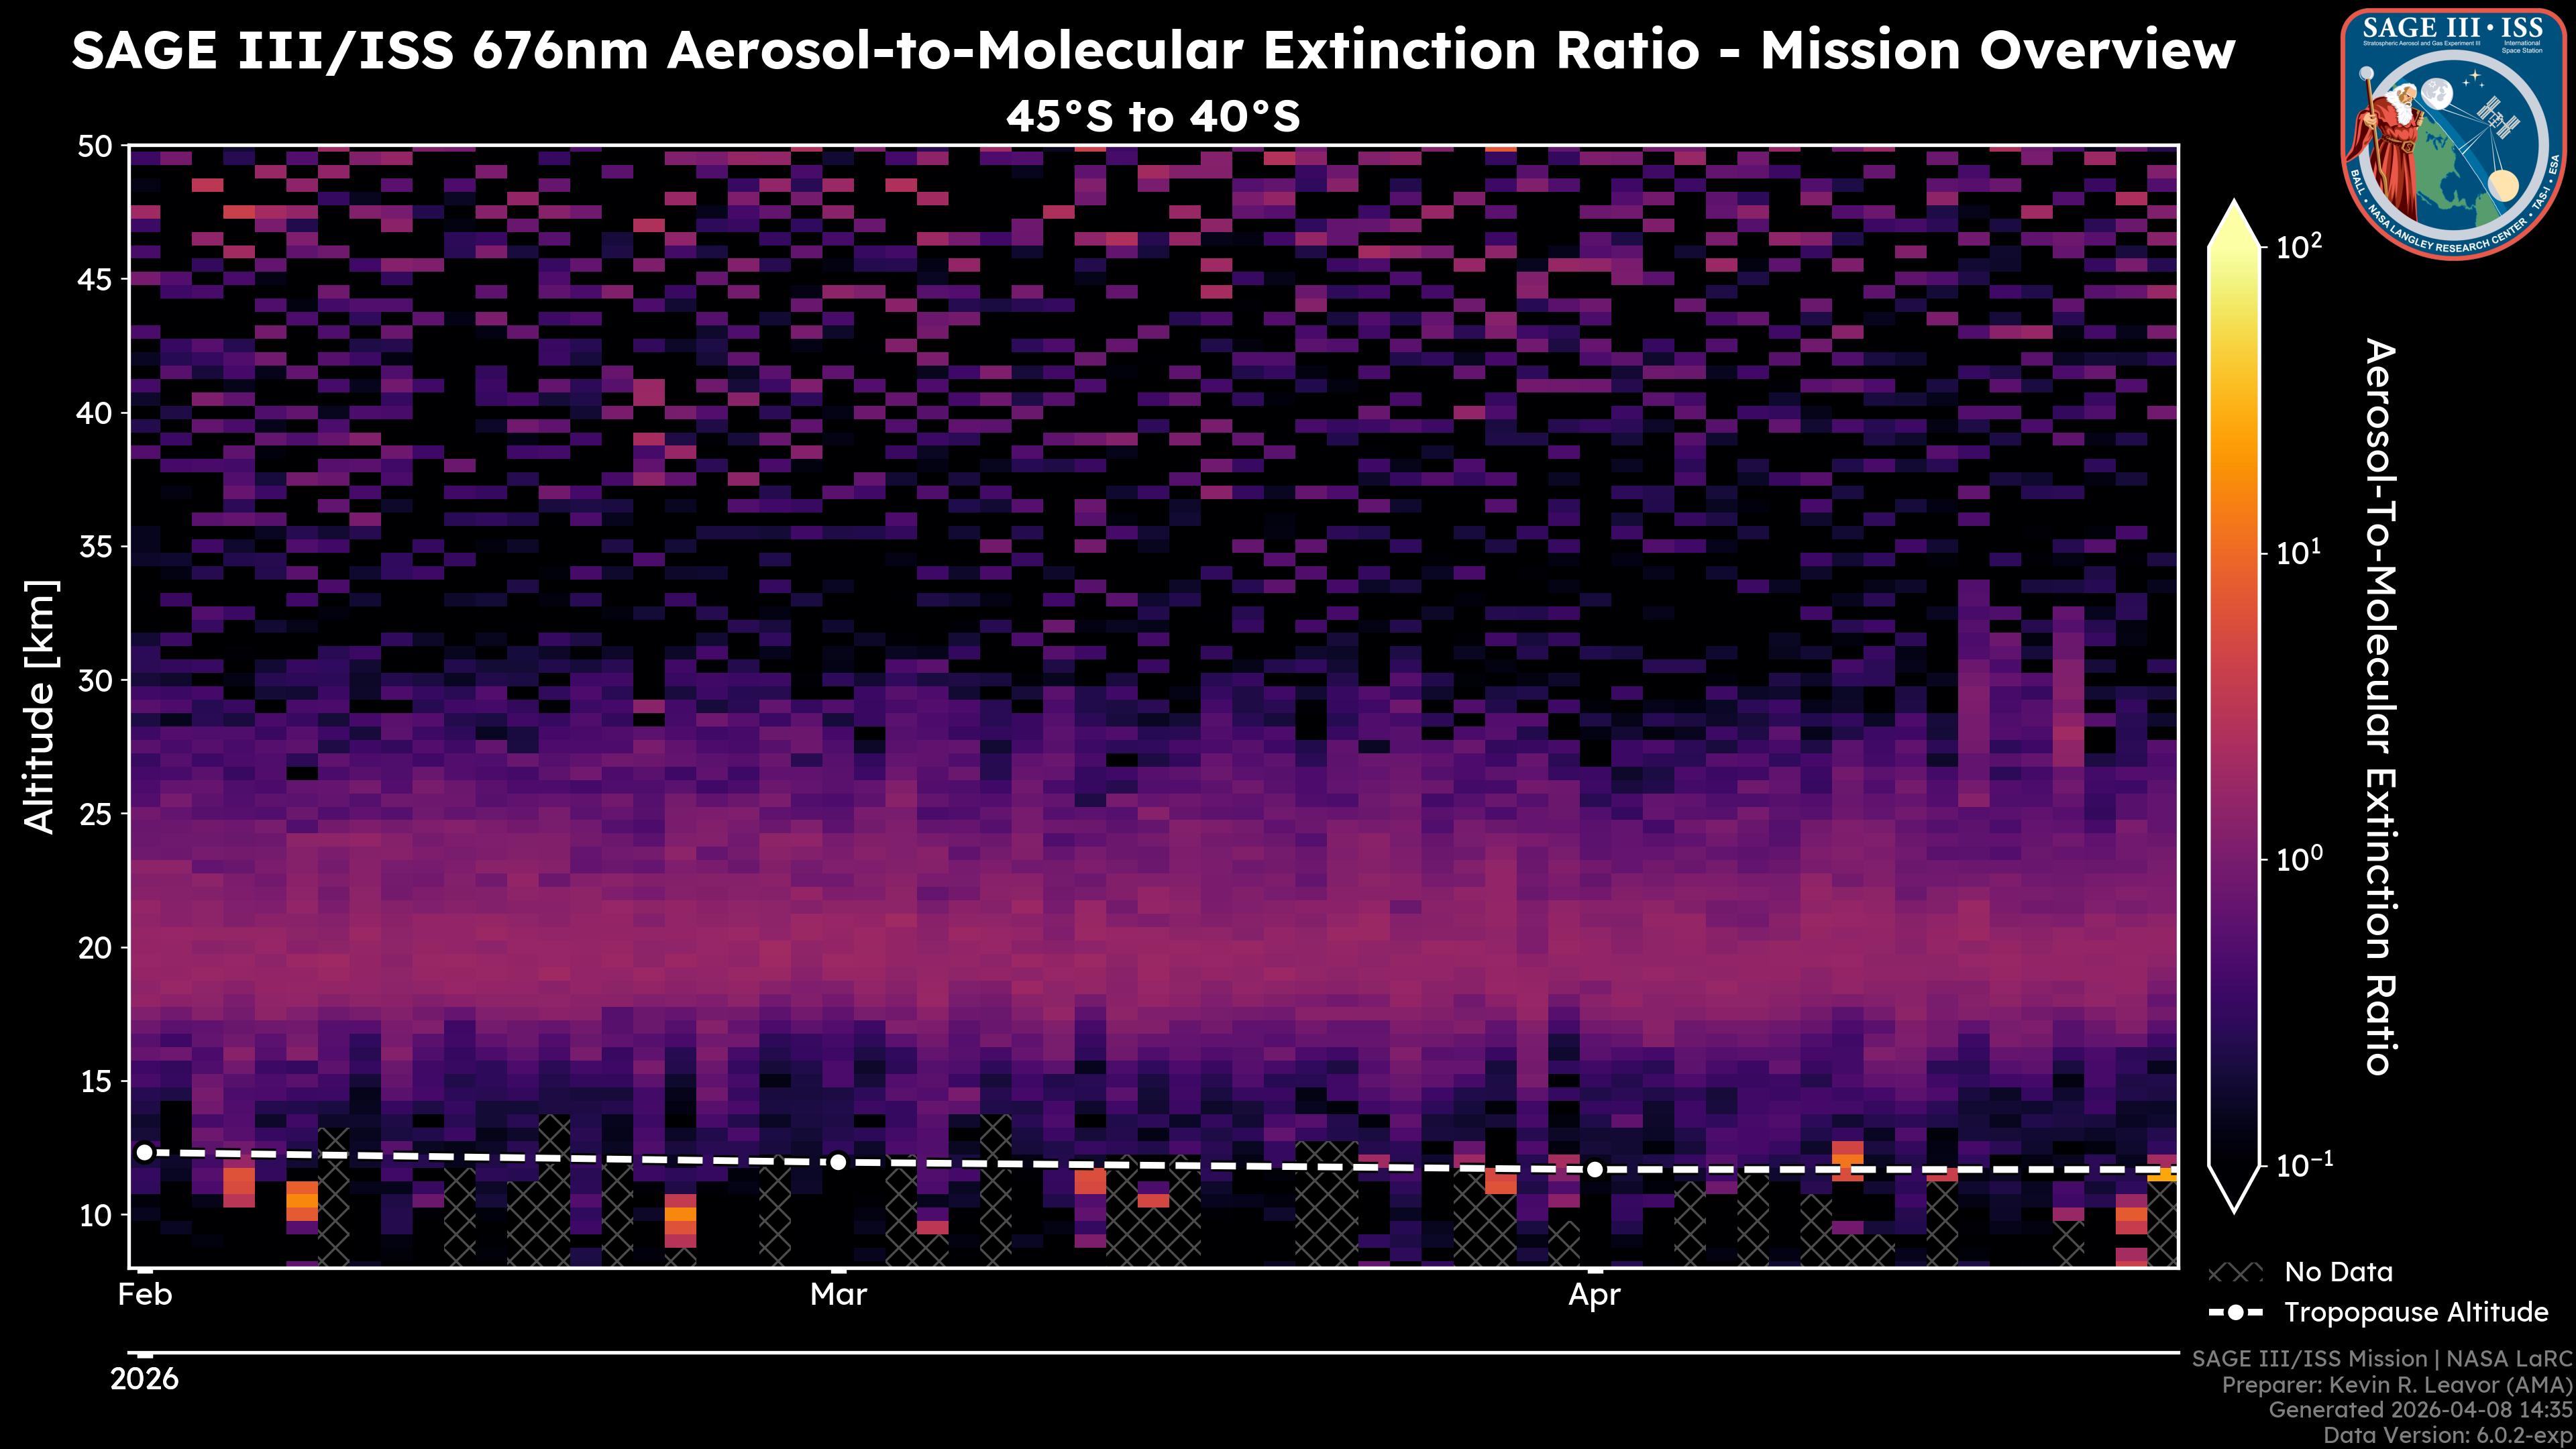
Task: Click the Apr tick label on time axis
Action: click(1594, 1295)
